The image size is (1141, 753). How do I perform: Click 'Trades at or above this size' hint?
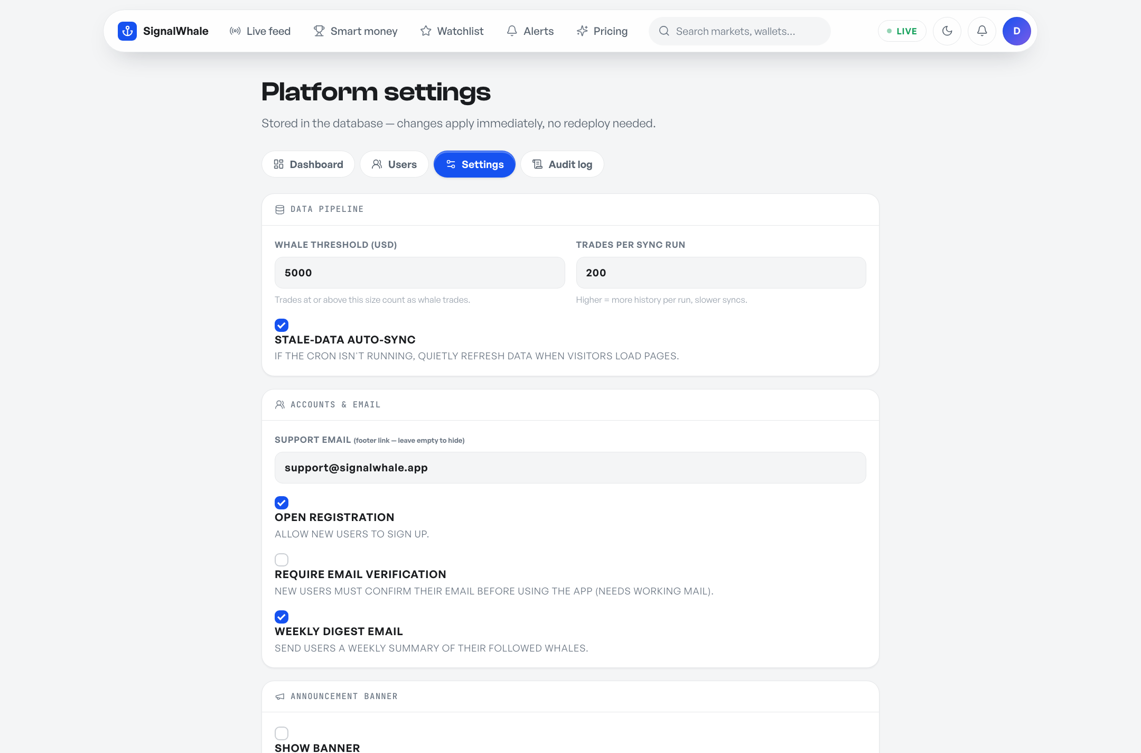click(372, 300)
